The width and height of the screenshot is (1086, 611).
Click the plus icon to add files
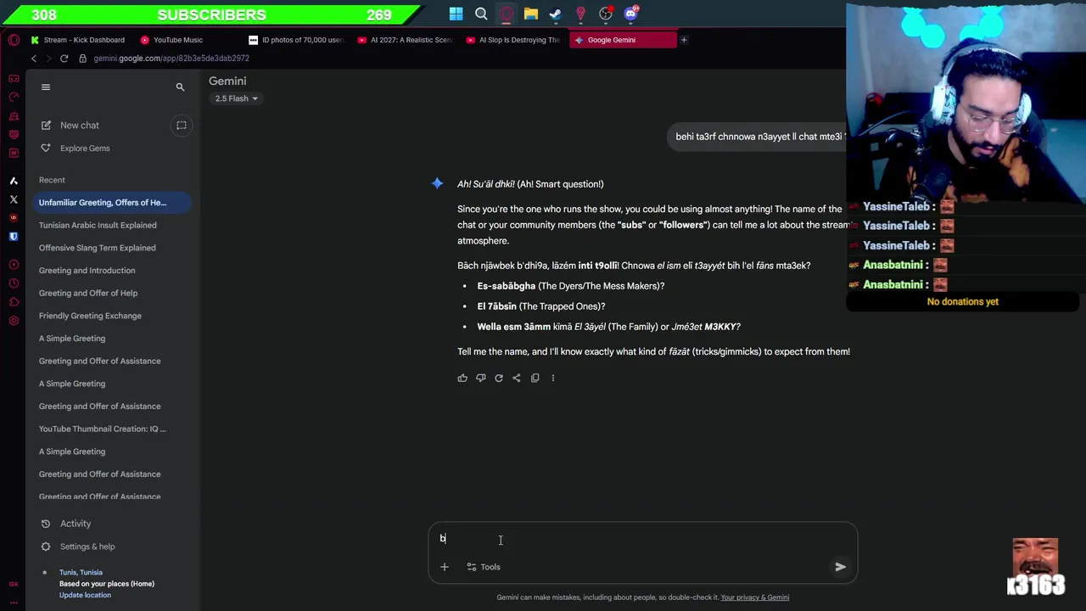444,567
